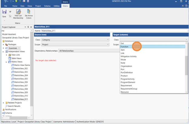This screenshot has width=189, height=124.
Task: Pin the Project Explorer panel
Action: [x=28, y=27]
